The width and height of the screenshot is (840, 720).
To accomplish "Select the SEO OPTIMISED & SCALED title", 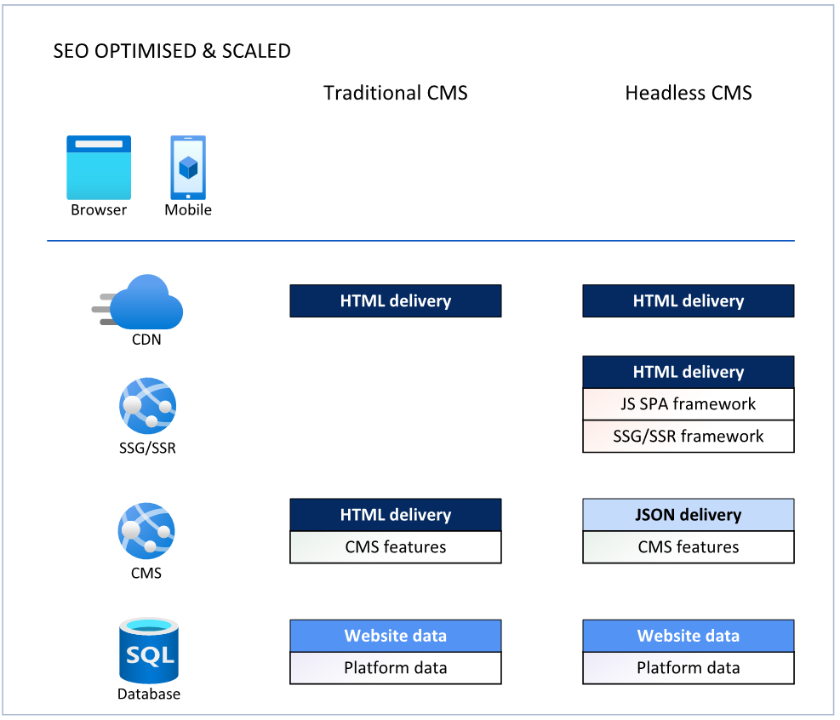I will click(x=172, y=51).
